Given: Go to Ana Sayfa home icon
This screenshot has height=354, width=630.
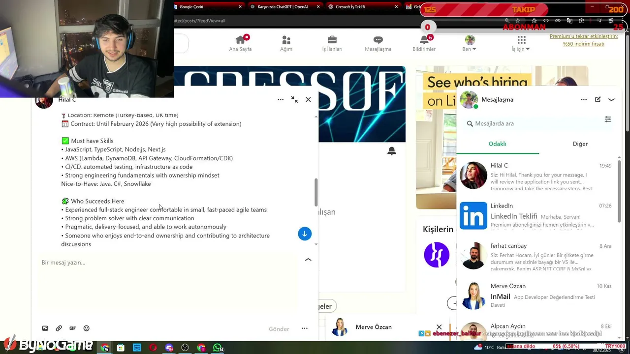Looking at the screenshot, I should pyautogui.click(x=240, y=43).
